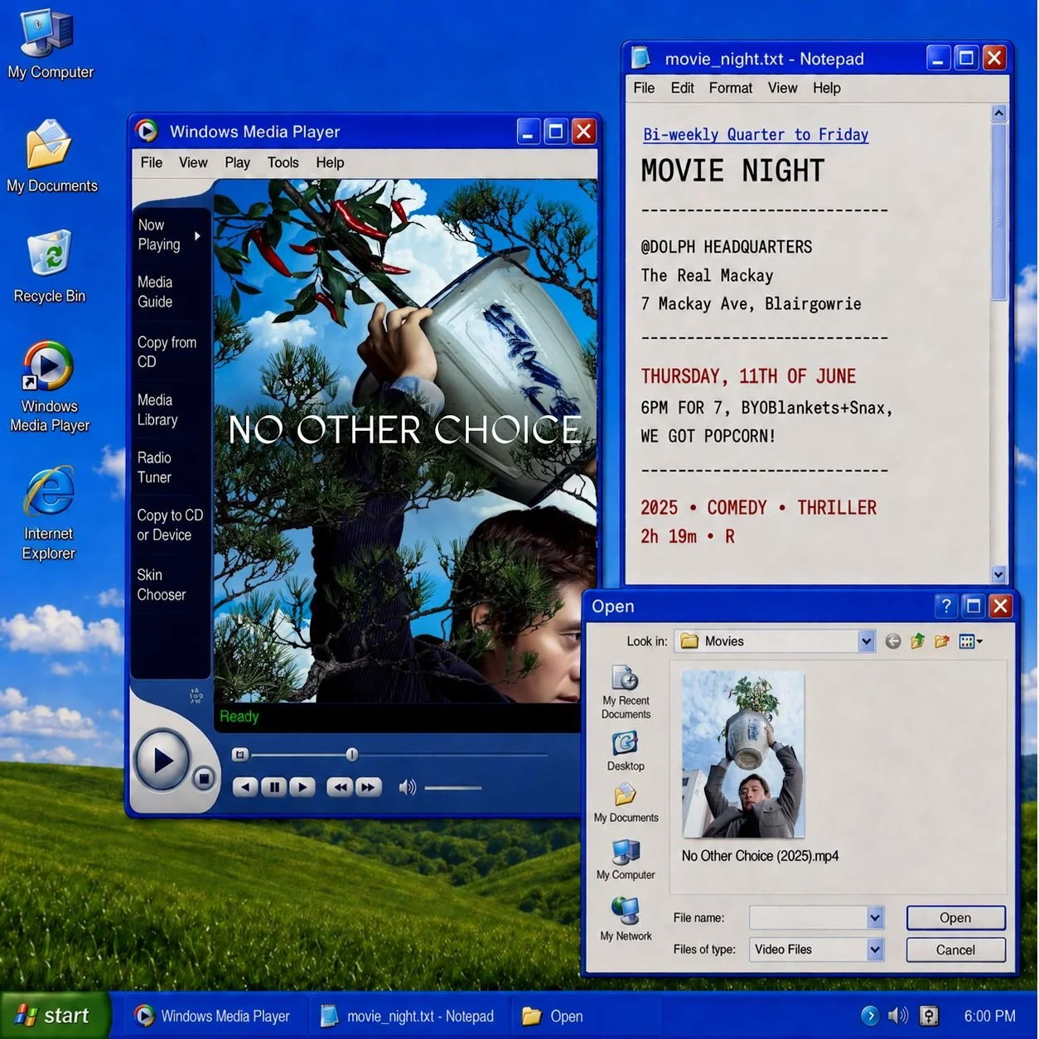Open the View Menu icon dropdown in Open dialog
The height and width of the screenshot is (1039, 1039).
click(x=970, y=641)
